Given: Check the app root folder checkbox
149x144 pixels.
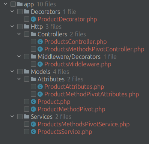Looking at the screenshot, I should click(x=13, y=4).
